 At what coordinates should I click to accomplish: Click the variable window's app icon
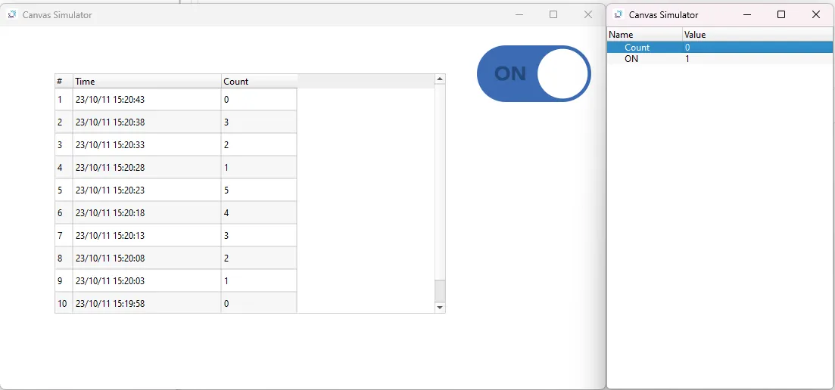tap(618, 14)
